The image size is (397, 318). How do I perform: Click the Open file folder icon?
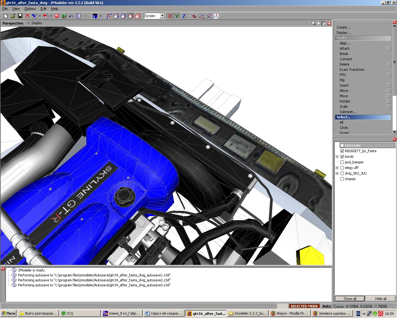13,16
